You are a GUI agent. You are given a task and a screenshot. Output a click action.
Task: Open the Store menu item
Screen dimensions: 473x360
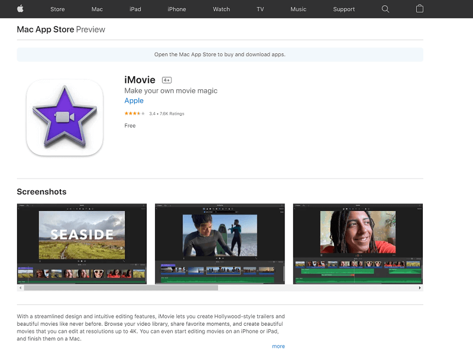click(57, 9)
